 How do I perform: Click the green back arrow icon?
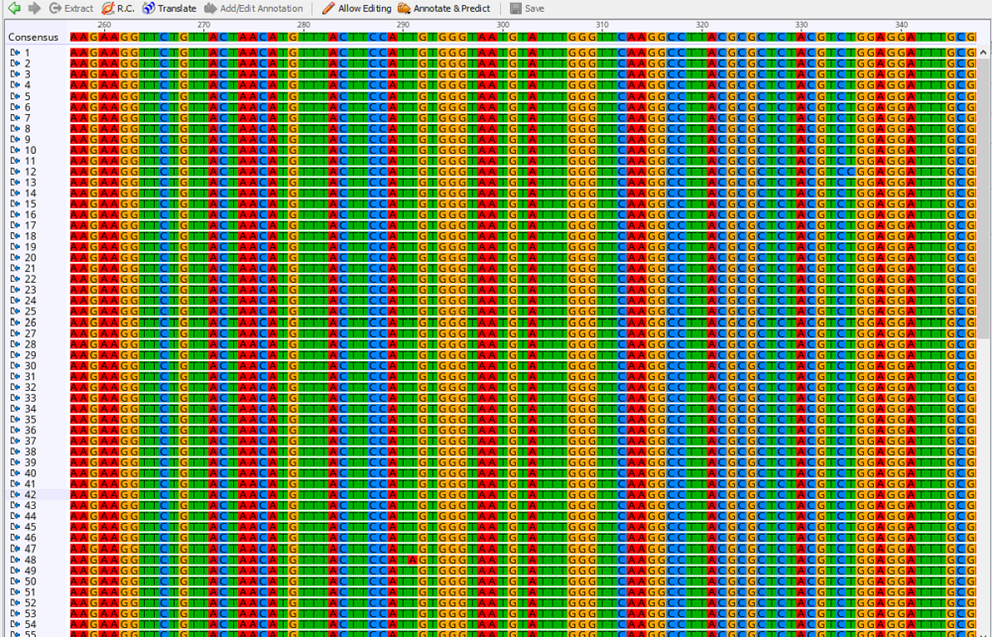[14, 8]
